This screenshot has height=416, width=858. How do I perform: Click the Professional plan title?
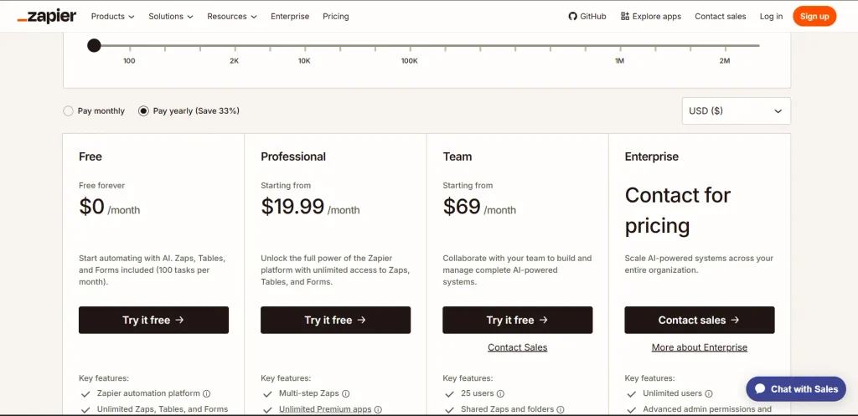[293, 157]
